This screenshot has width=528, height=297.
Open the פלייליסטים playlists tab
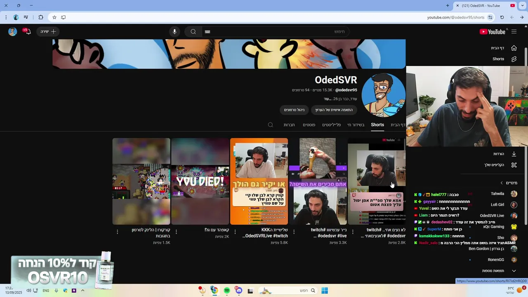(331, 125)
